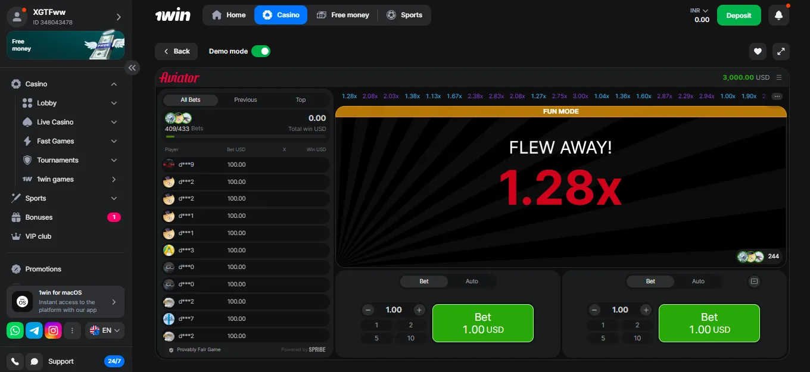The image size is (810, 372).
Task: Switch left bet panel to Auto
Action: coord(472,281)
